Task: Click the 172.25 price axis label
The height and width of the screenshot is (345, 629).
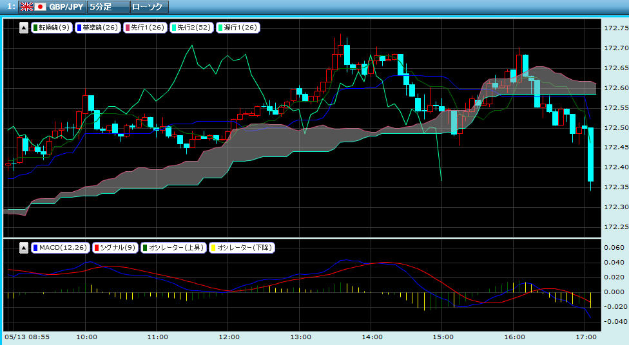Action: (616, 227)
